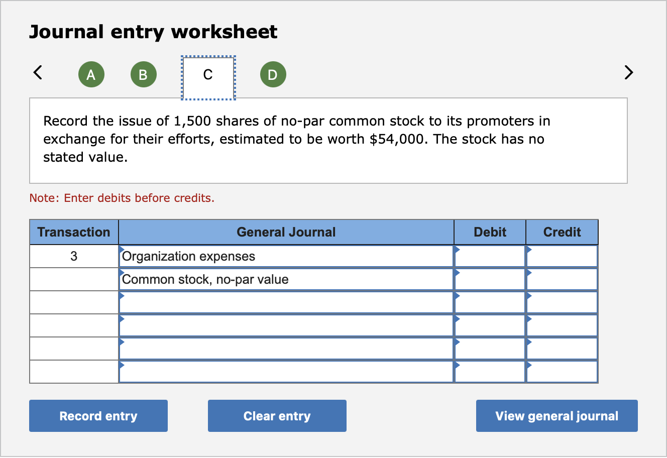The width and height of the screenshot is (667, 458).
Task: Switch to entry tab D
Action: [273, 75]
